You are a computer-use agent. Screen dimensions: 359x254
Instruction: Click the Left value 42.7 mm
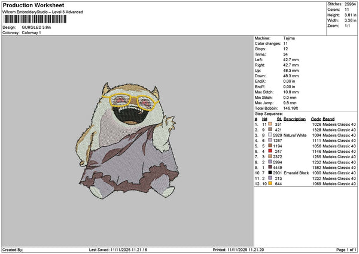291,59
